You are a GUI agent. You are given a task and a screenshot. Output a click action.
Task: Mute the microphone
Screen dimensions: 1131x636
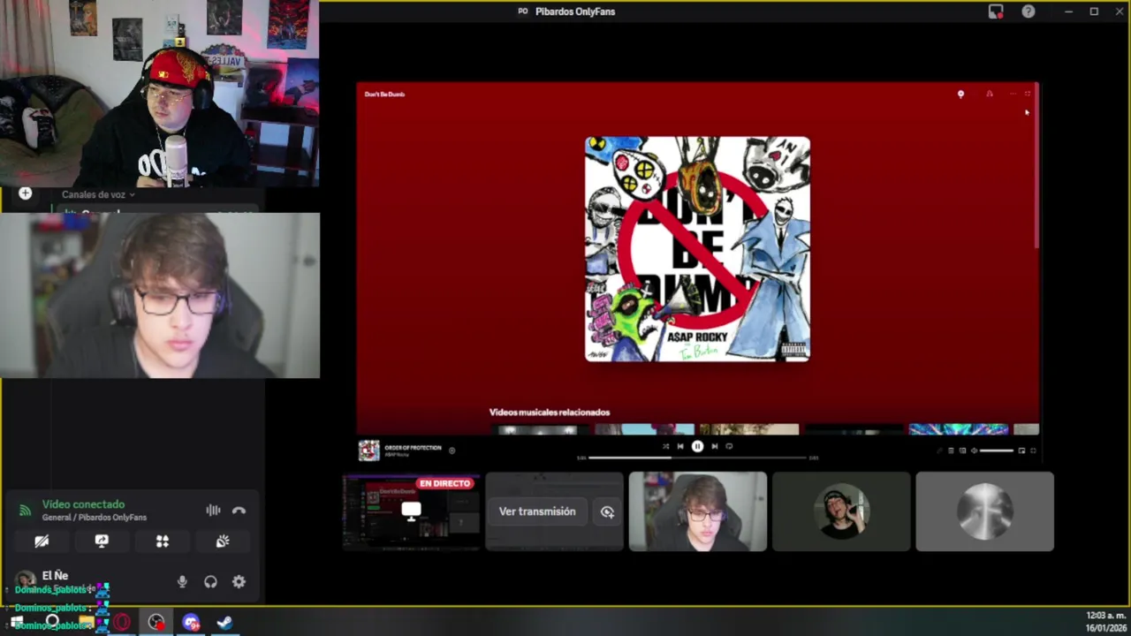[x=182, y=581]
